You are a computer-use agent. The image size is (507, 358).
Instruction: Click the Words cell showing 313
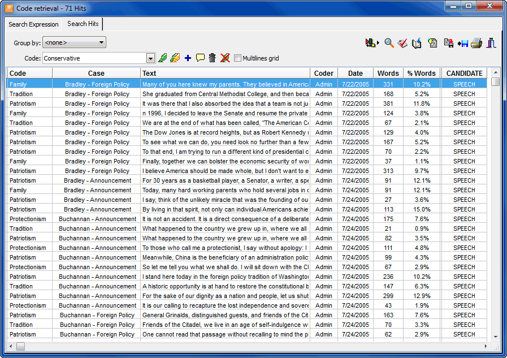pyautogui.click(x=388, y=171)
